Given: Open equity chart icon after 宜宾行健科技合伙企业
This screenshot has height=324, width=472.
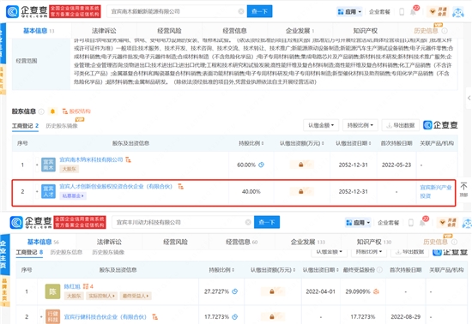Looking at the screenshot, I should 154,317.
